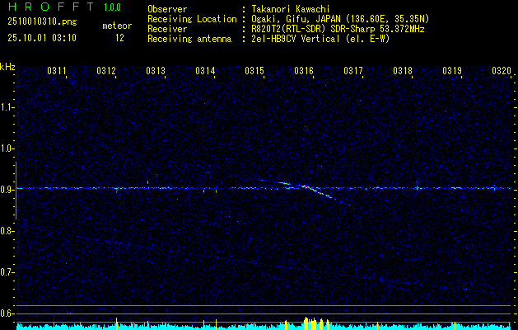The image size is (518, 330).
Task: Click the 0319 time label
Action: point(452,70)
